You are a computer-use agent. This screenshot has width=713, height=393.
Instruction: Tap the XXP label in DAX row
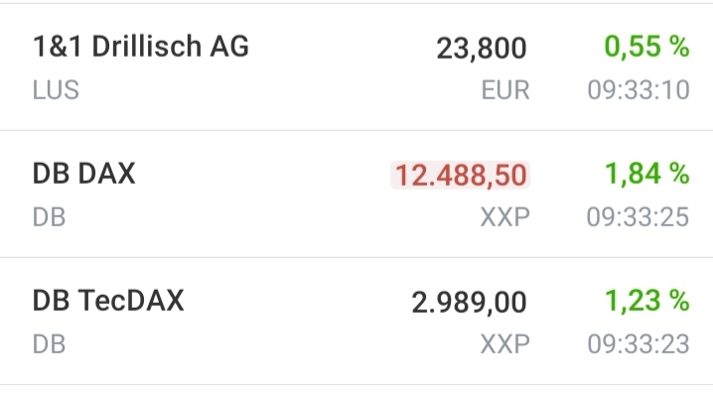coord(505,217)
